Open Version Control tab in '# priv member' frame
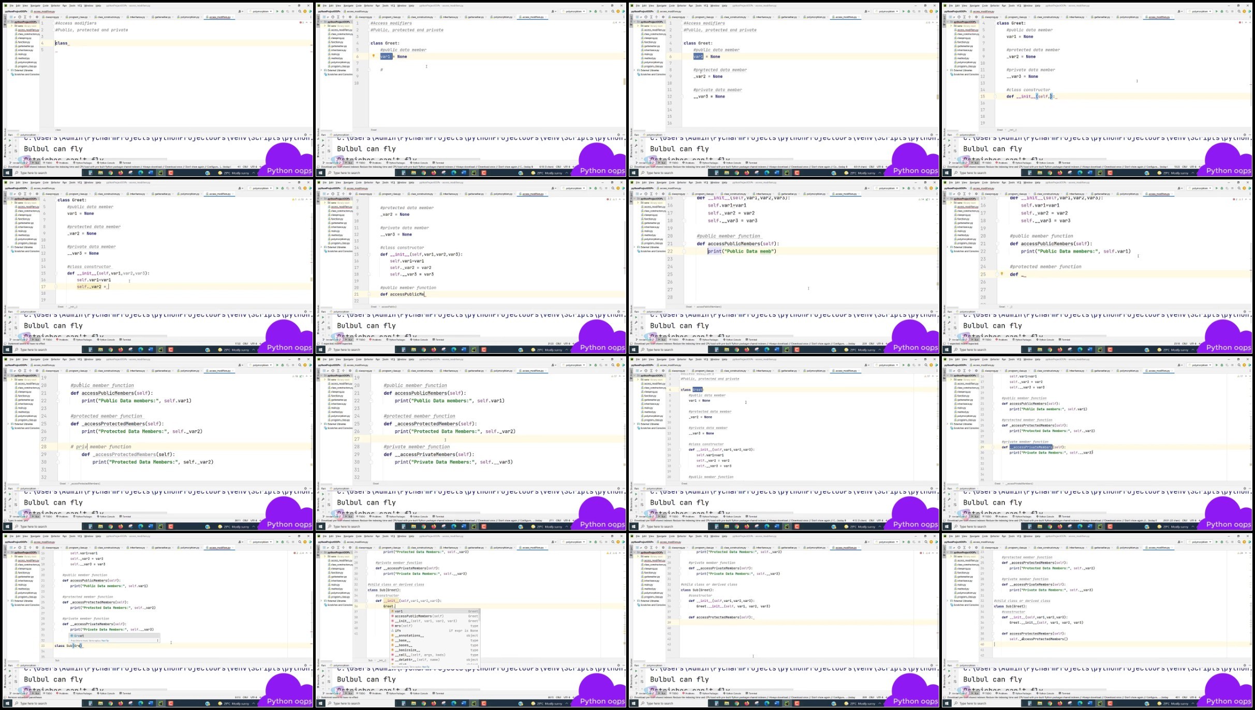This screenshot has width=1255, height=710. point(20,517)
